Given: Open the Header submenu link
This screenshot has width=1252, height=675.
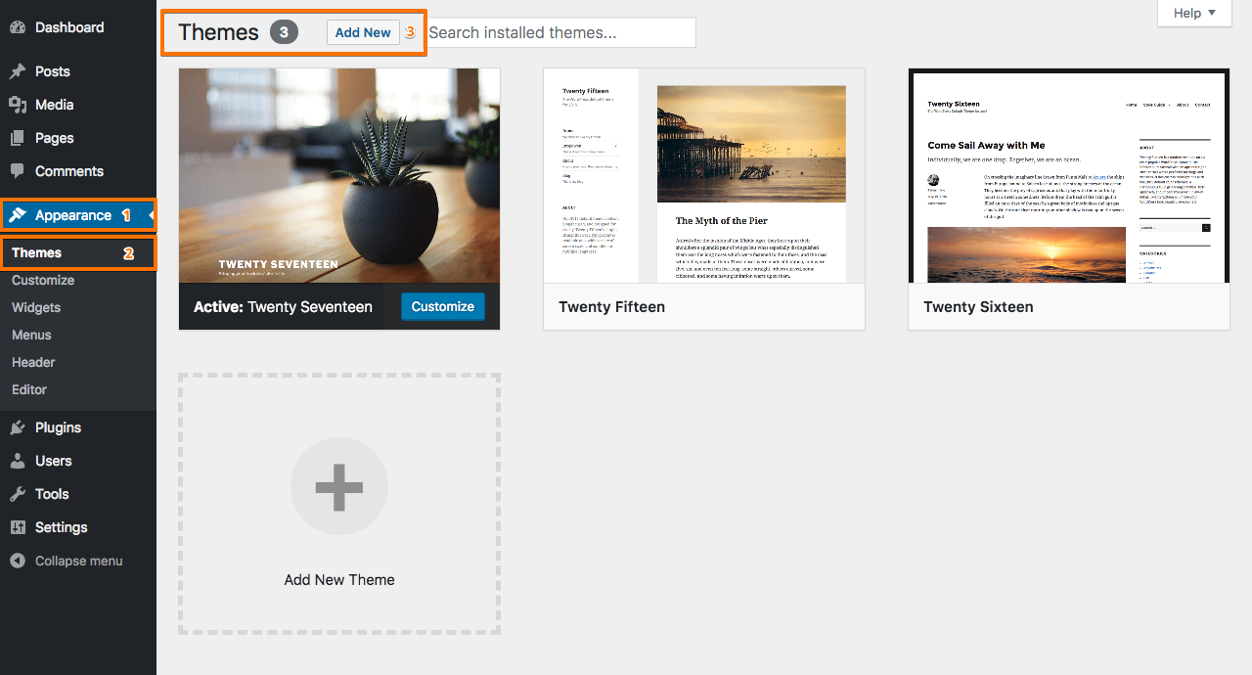Looking at the screenshot, I should click(33, 362).
